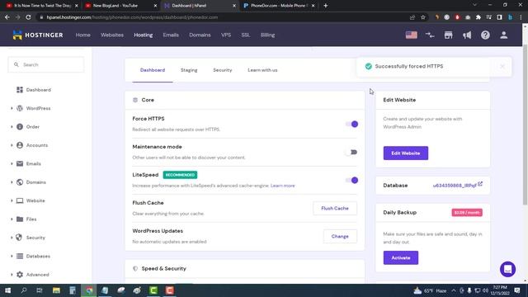Click the Security shield icon in sidebar
Screen dimensions: 528x297
pyautogui.click(x=19, y=238)
